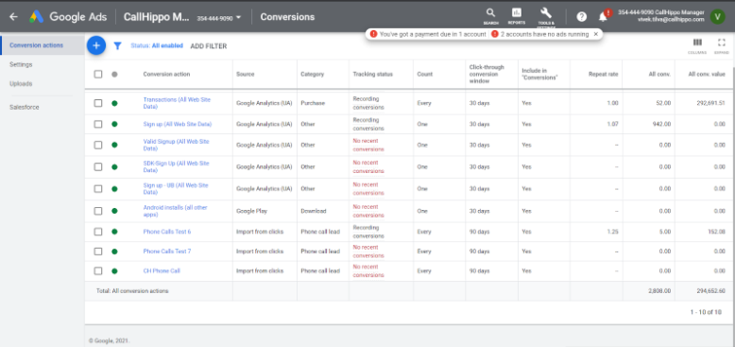Go back using the back arrow

tap(13, 17)
